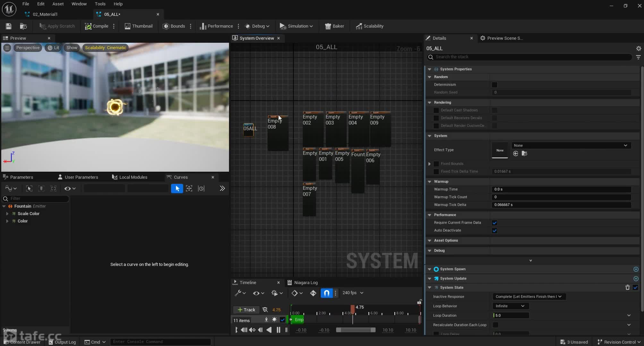Open Browse to asset in Content Browser icon
Viewport: 644px width, 346px height.
(x=23, y=26)
